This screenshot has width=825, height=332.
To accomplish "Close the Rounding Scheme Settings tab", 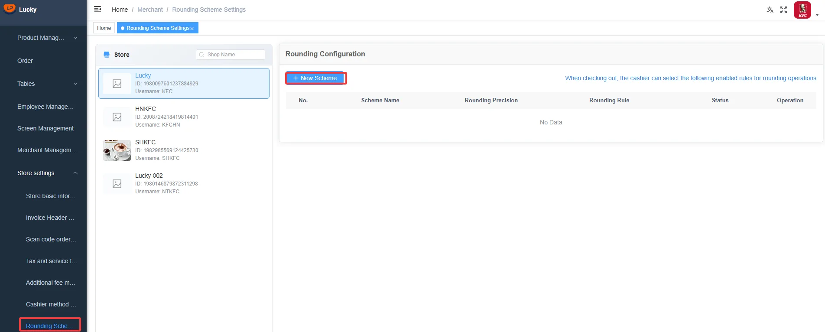I will [192, 29].
